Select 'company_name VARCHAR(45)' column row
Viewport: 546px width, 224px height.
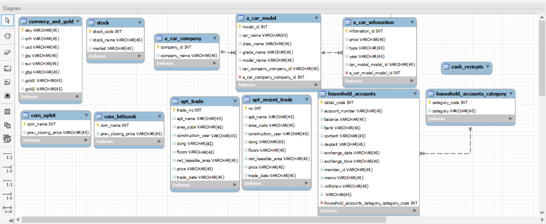click(187, 56)
